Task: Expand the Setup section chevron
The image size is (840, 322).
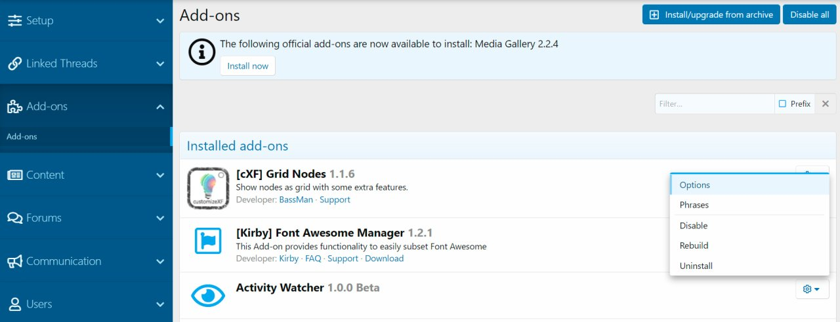Action: pyautogui.click(x=160, y=21)
